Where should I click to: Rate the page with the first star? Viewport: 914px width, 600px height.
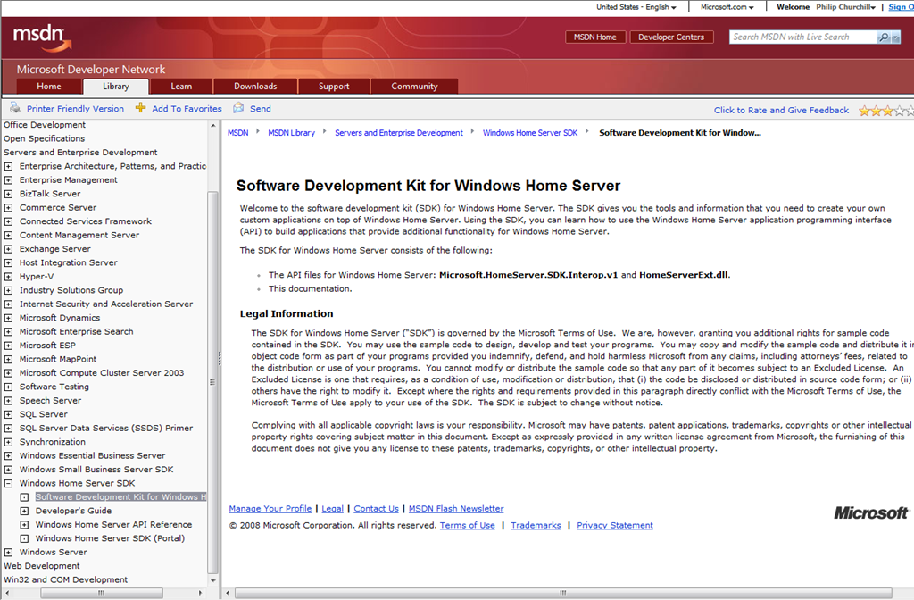(864, 111)
